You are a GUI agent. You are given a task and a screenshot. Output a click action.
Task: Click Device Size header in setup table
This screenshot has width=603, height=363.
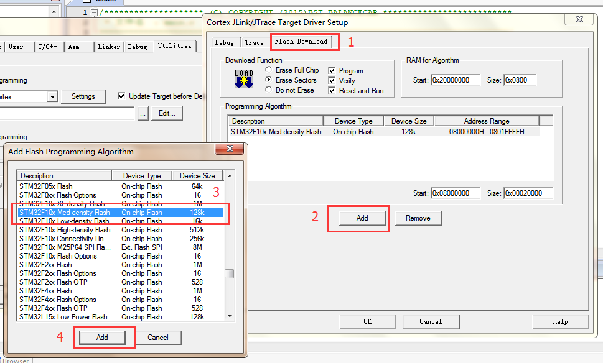[409, 121]
